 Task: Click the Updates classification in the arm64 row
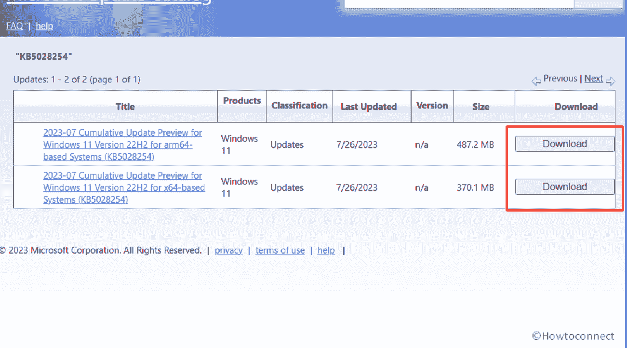click(287, 145)
